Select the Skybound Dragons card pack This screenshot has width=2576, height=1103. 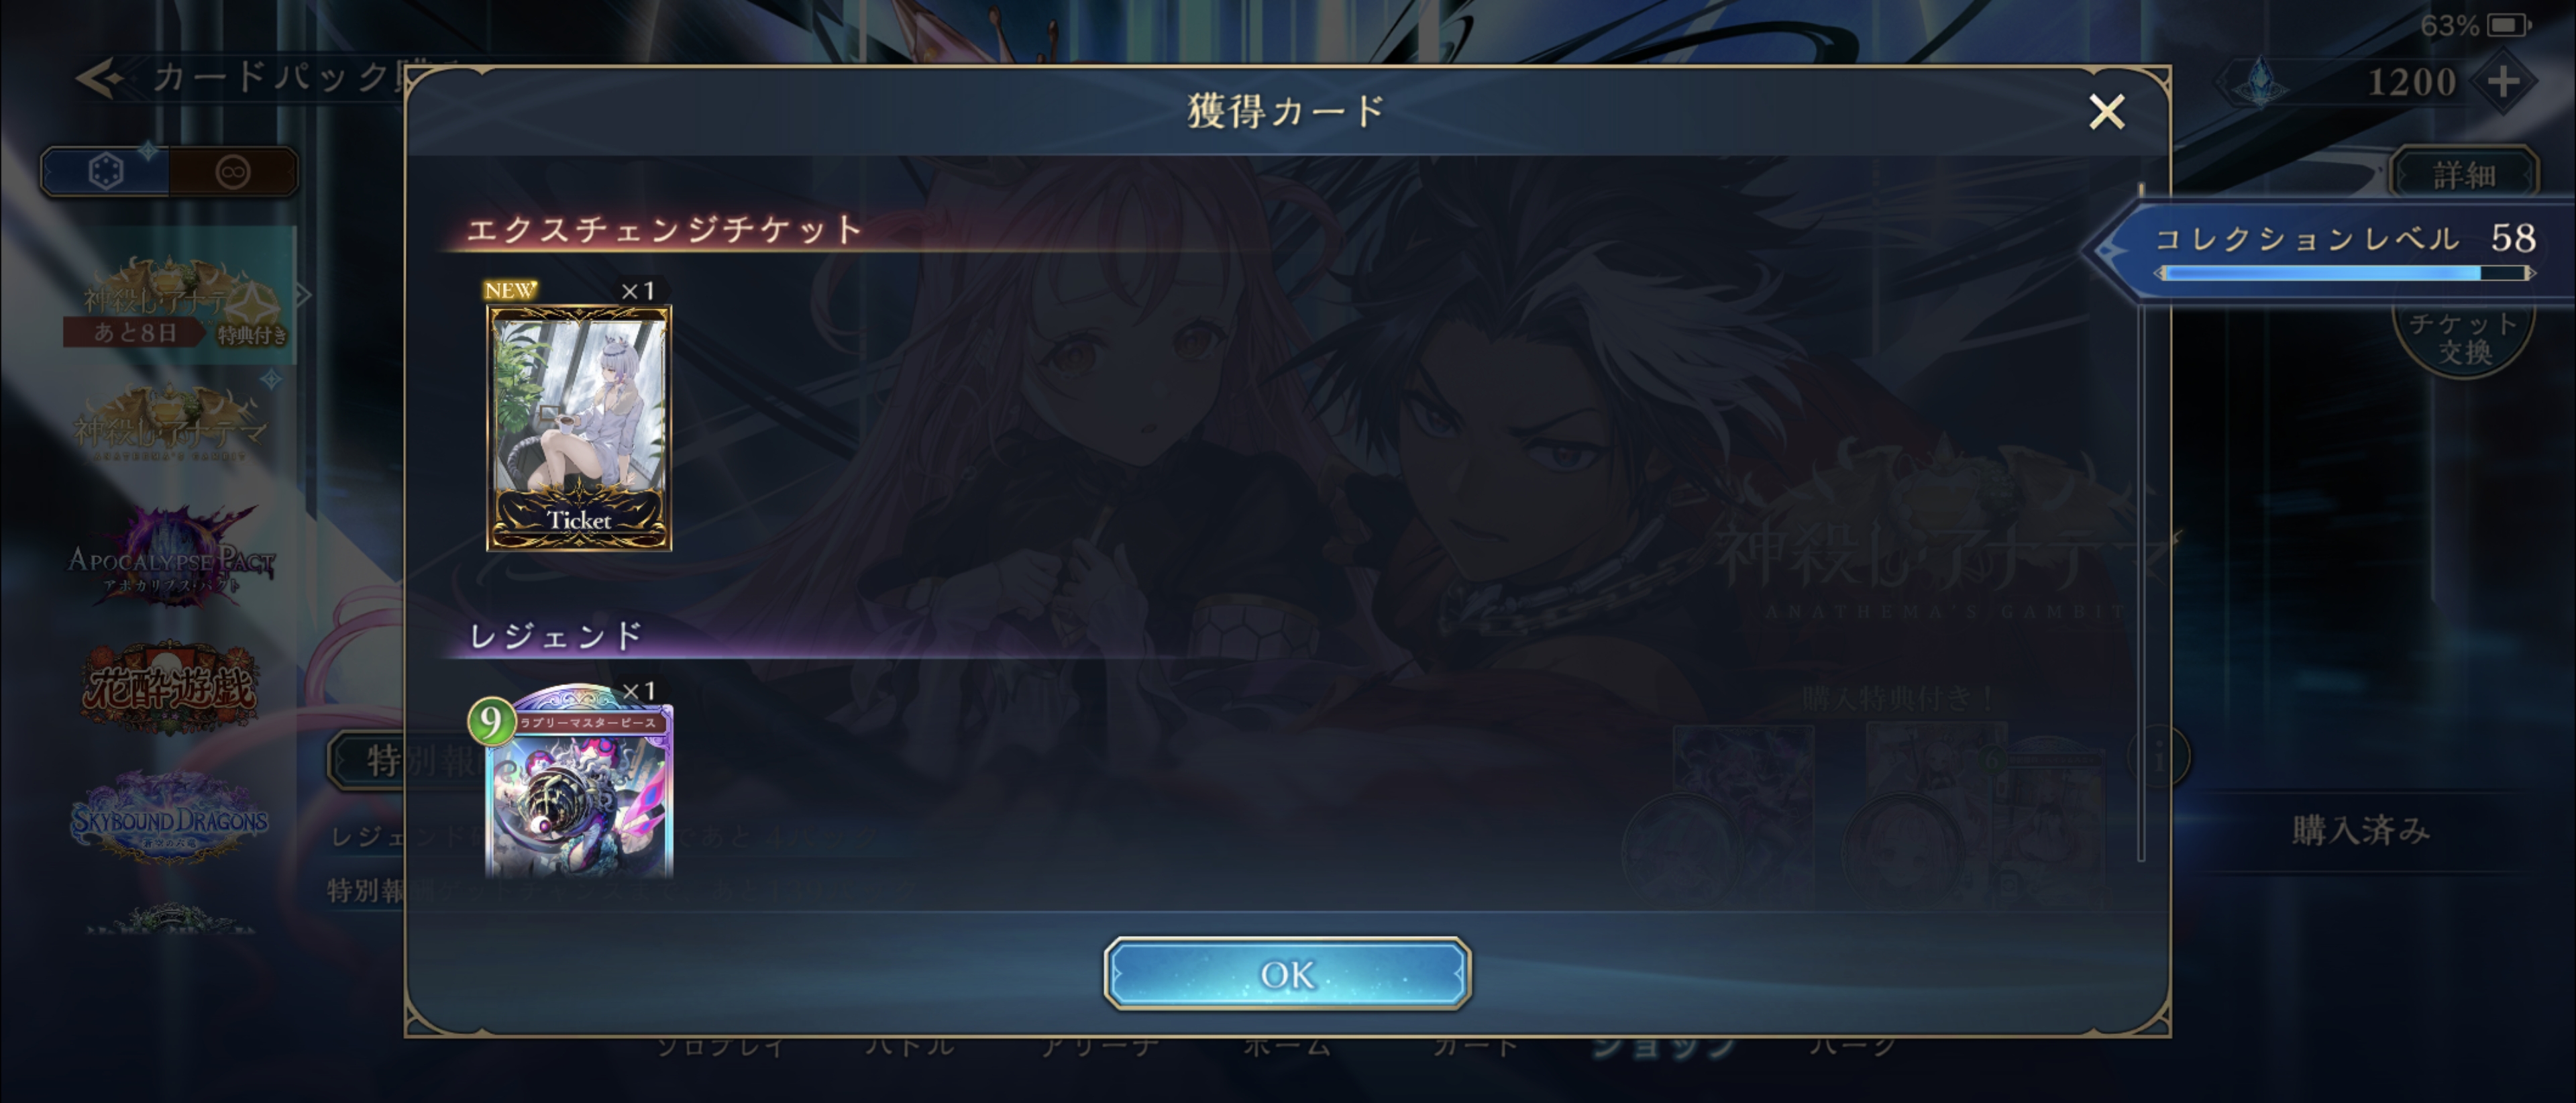point(169,818)
